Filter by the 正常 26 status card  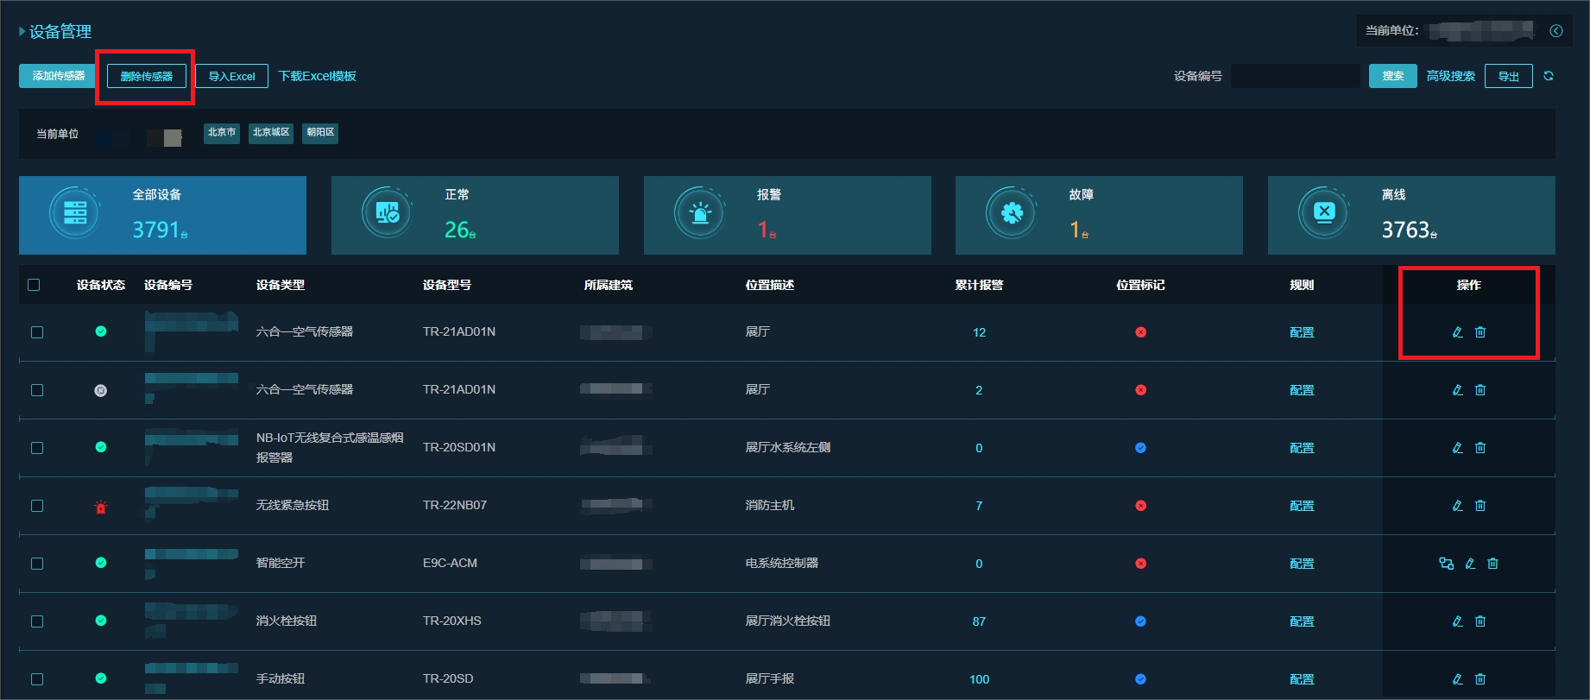(475, 215)
